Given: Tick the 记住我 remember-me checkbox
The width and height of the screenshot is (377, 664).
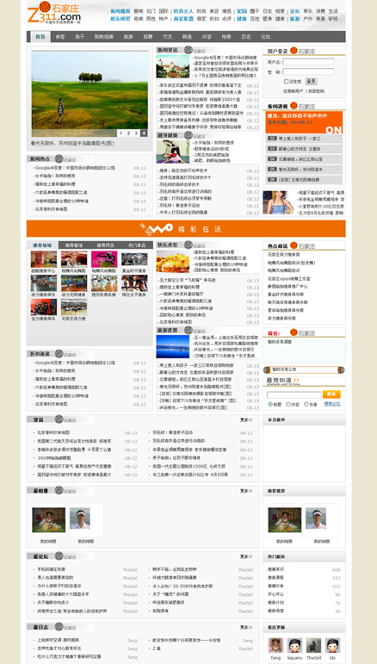Looking at the screenshot, I should [x=287, y=81].
